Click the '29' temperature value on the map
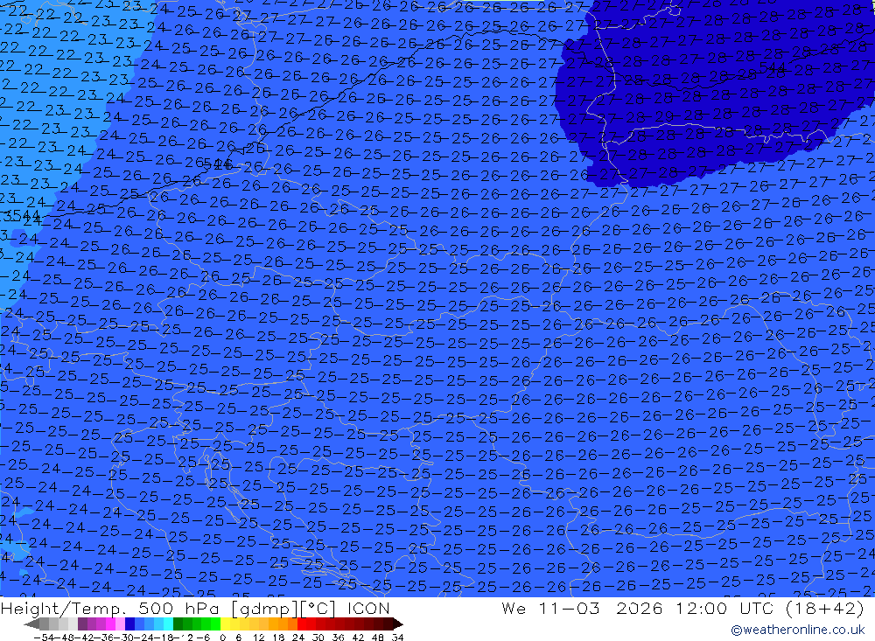Viewport: 875px width, 641px height. [x=664, y=116]
